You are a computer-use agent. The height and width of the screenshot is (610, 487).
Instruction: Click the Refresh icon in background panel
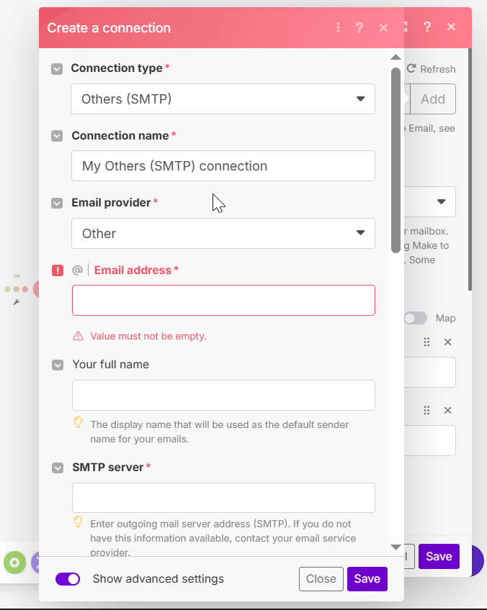click(411, 69)
